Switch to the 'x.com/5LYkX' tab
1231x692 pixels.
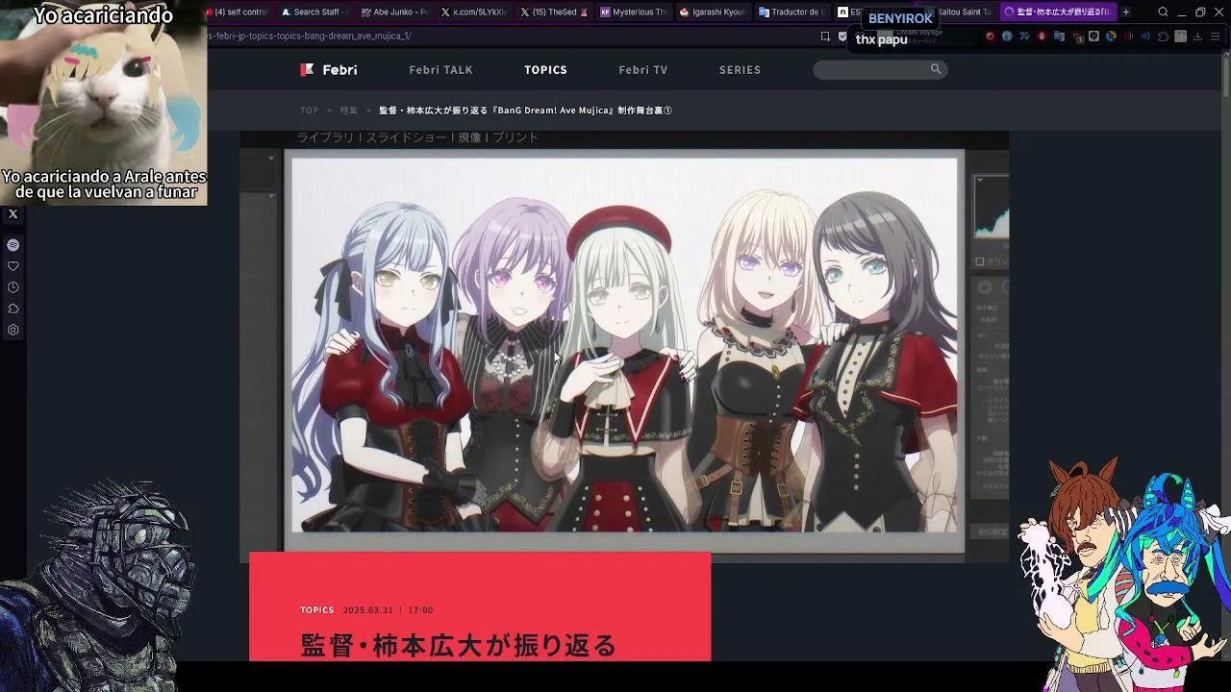tap(473, 12)
